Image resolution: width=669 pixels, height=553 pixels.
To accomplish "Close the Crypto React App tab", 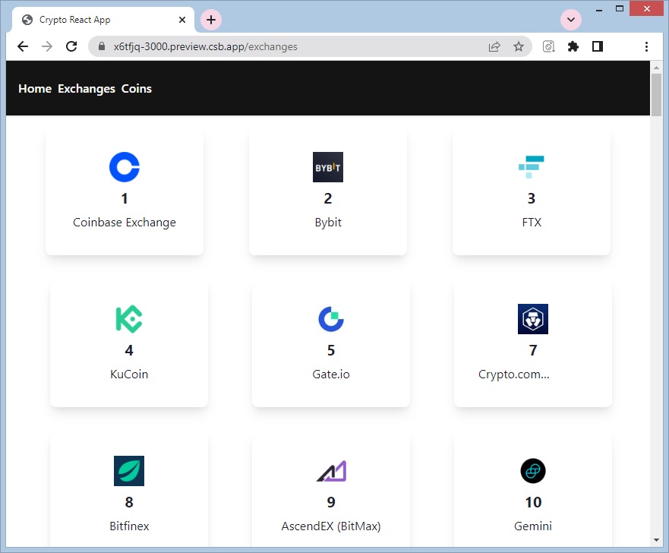I will click(x=182, y=20).
